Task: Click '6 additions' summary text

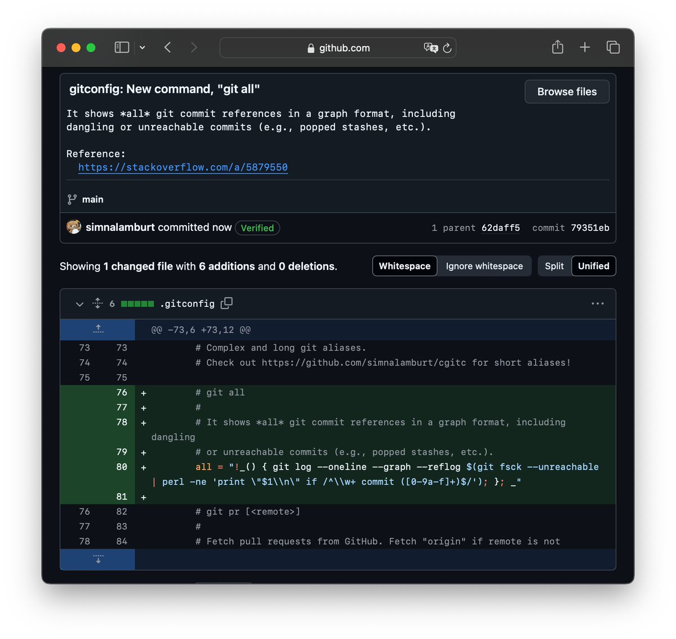Action: pyautogui.click(x=226, y=266)
